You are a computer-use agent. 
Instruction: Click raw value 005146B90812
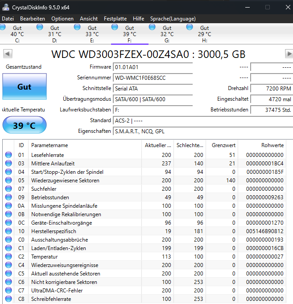click(265, 231)
